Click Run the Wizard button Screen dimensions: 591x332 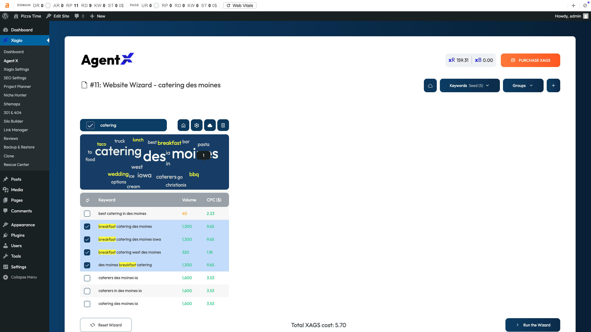coord(533,325)
